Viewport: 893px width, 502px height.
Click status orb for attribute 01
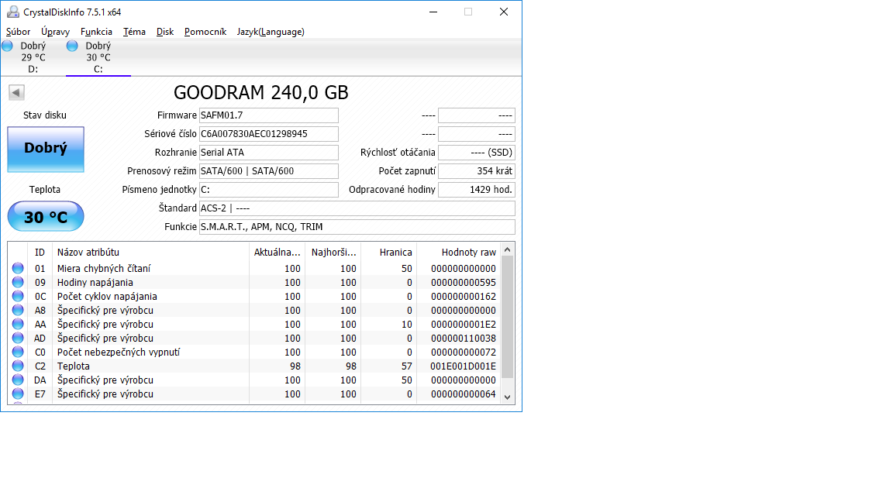point(19,268)
